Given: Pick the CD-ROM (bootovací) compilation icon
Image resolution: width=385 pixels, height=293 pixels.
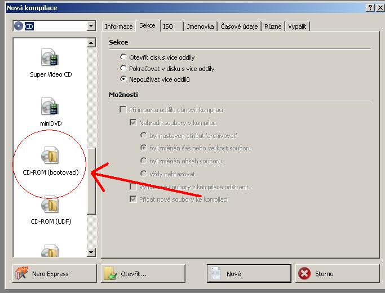Looking at the screenshot, I should tap(50, 156).
